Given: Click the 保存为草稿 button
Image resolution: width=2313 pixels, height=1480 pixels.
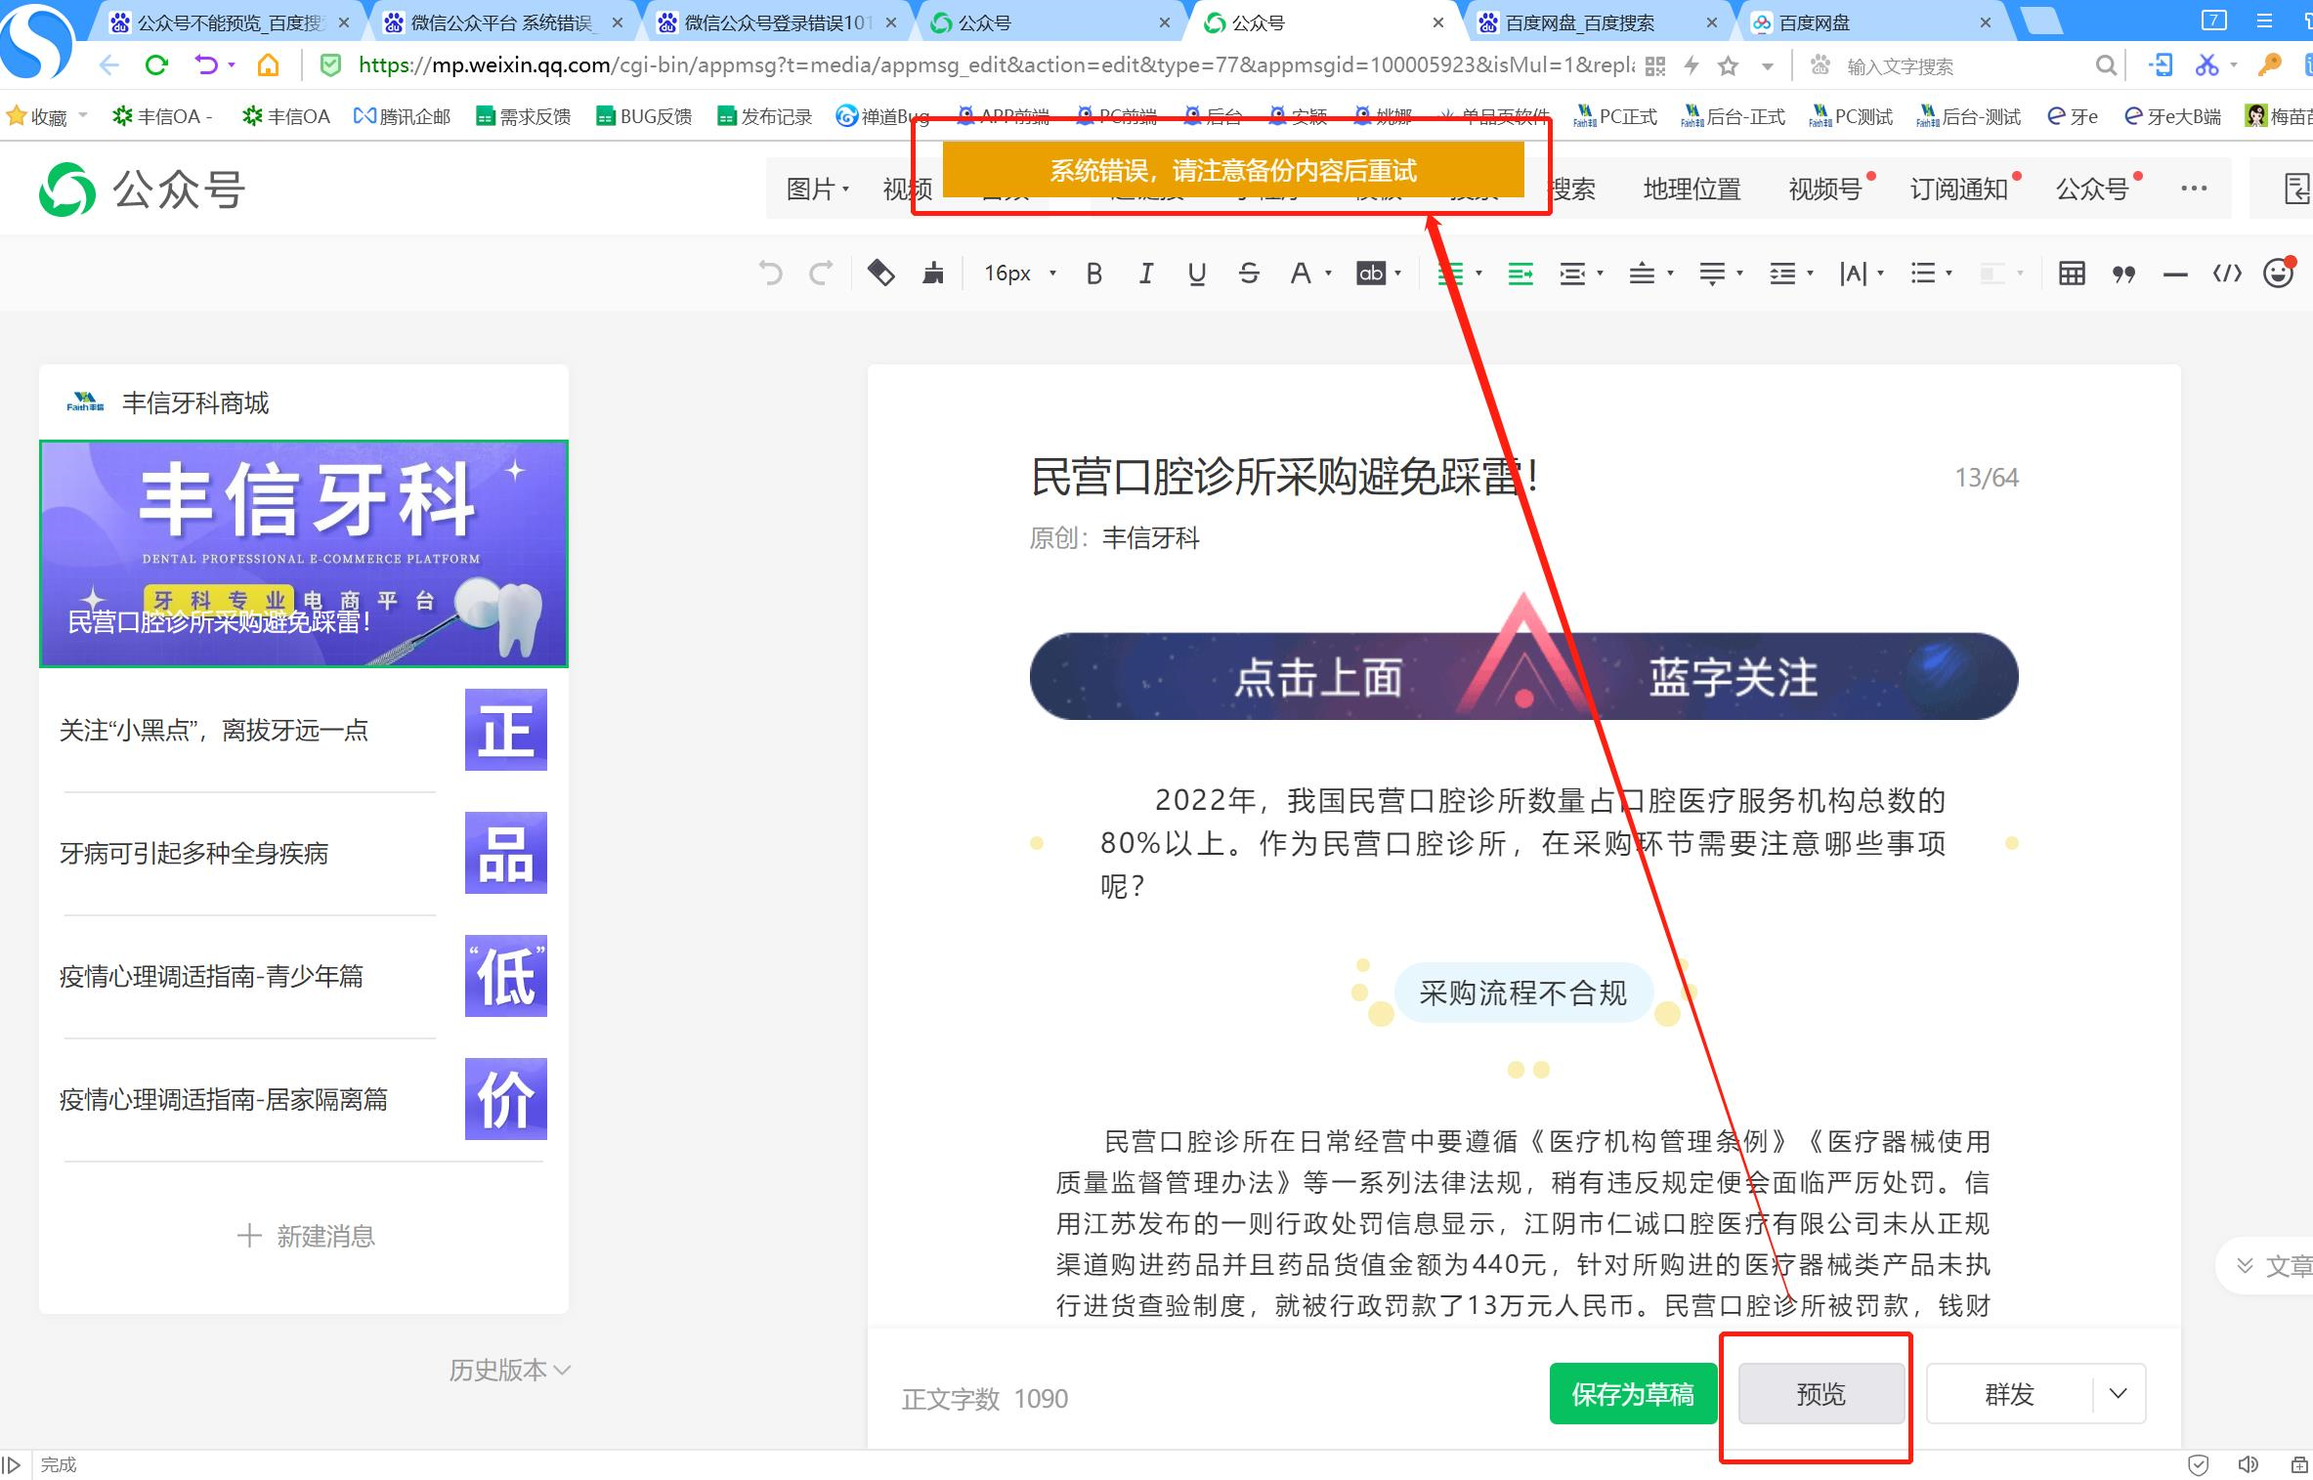Looking at the screenshot, I should pyautogui.click(x=1632, y=1393).
